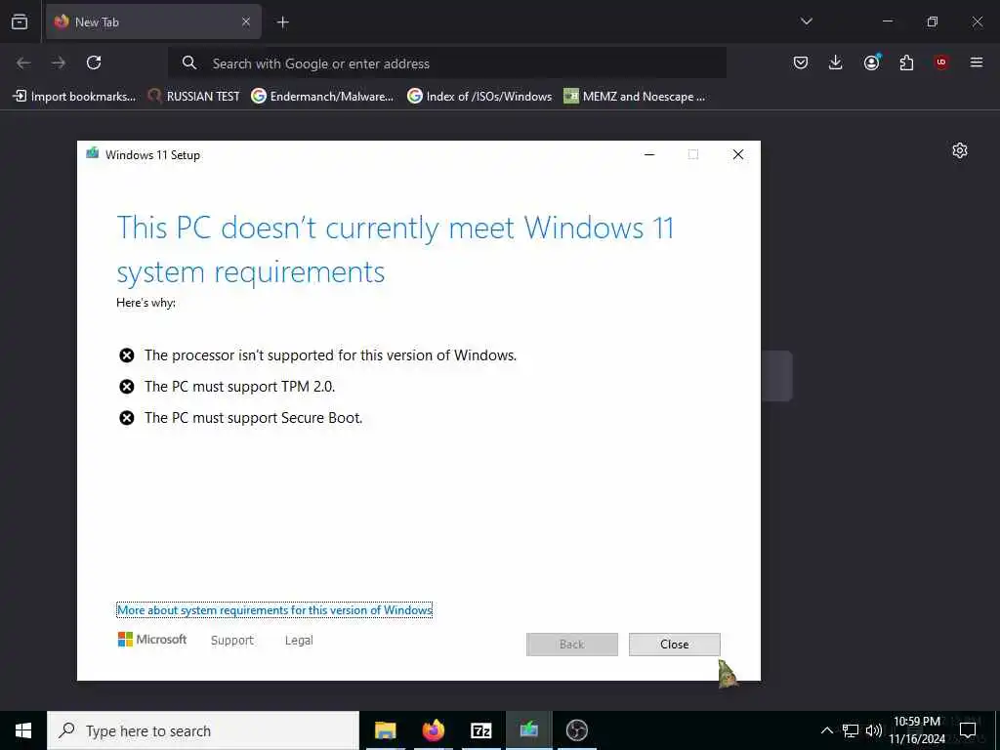Open 7-Zip from the taskbar

[480, 730]
